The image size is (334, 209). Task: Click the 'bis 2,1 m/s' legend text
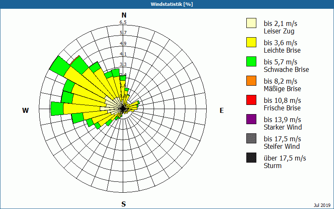click(x=281, y=23)
